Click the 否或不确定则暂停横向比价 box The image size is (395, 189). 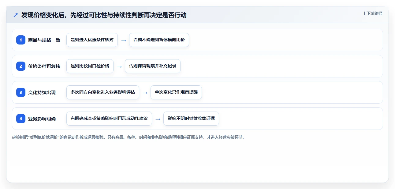click(x=159, y=40)
